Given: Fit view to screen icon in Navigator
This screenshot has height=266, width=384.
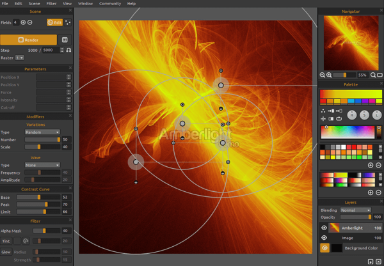Looking at the screenshot, I should (x=380, y=75).
